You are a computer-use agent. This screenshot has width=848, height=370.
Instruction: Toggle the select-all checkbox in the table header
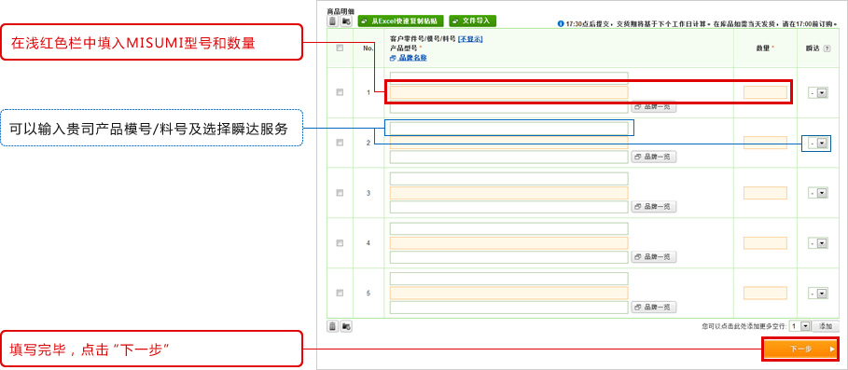(x=340, y=48)
